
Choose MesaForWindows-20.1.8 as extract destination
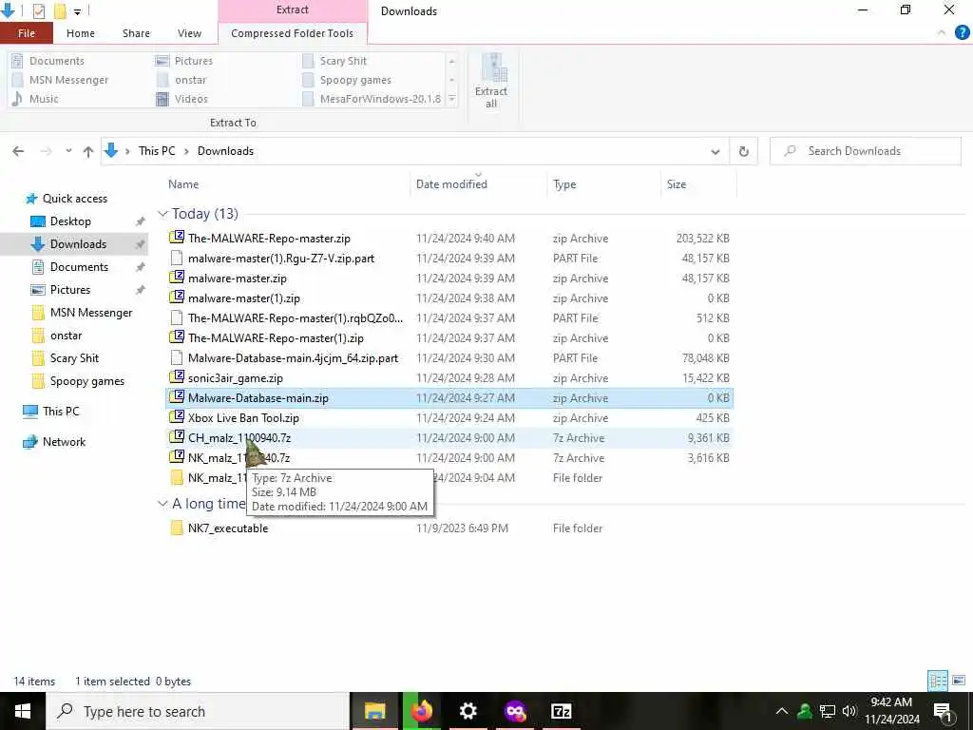tap(372, 99)
